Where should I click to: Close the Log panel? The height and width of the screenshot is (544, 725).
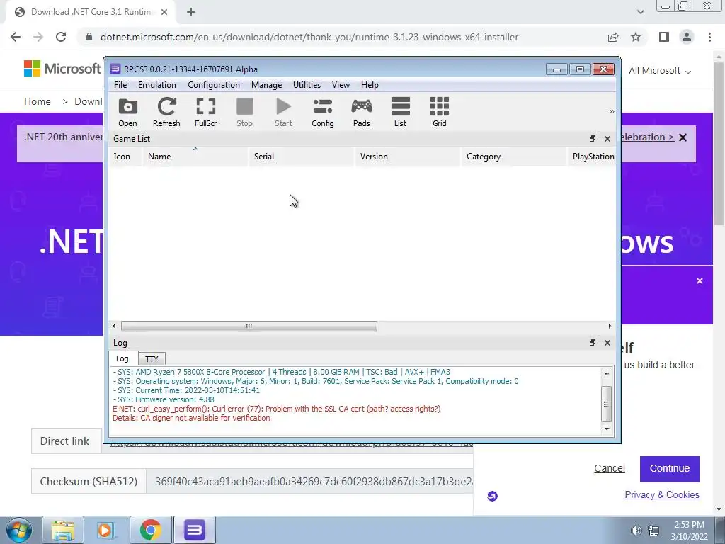(x=607, y=342)
